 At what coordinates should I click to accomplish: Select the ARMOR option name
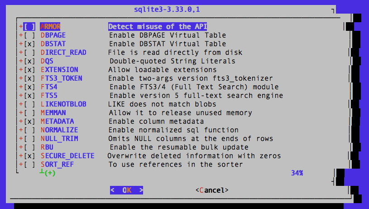pyautogui.click(x=50, y=27)
